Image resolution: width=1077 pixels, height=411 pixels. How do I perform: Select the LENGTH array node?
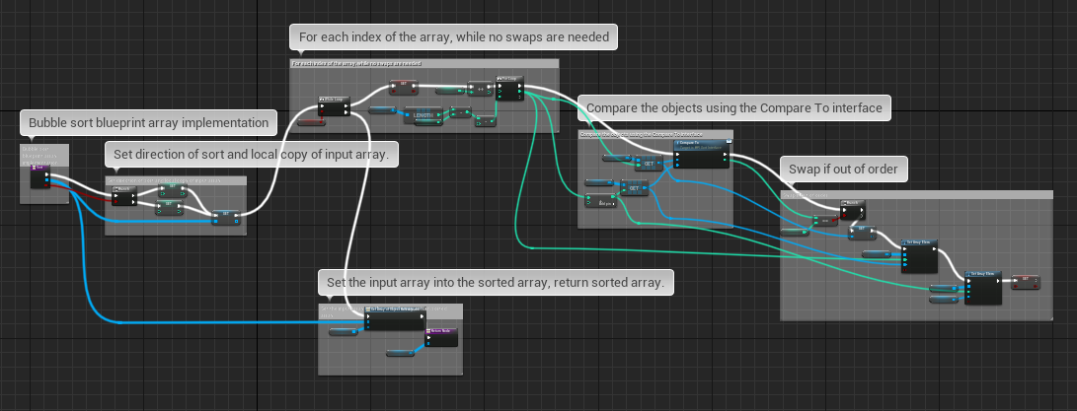point(422,116)
